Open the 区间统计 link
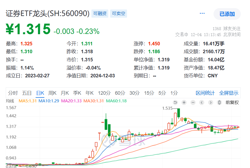Image resolution: width=250 pixels, height=168 pixels. (205, 93)
